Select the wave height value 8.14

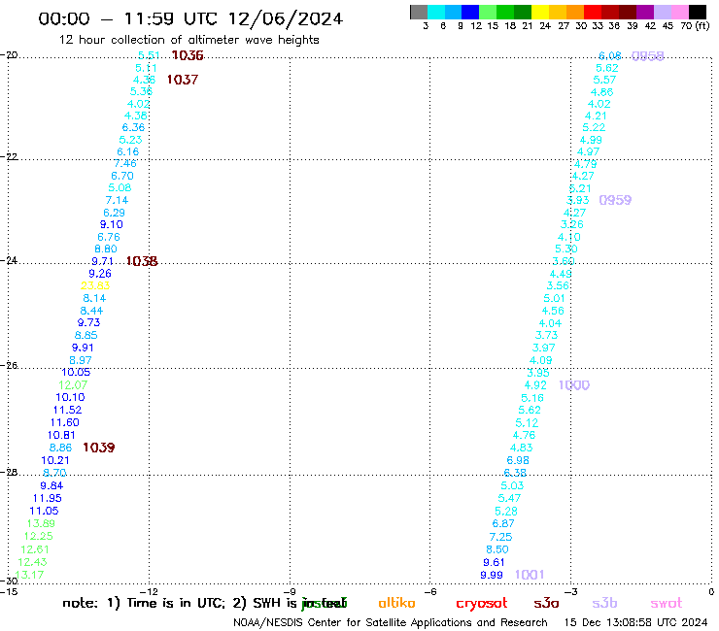[x=94, y=298]
